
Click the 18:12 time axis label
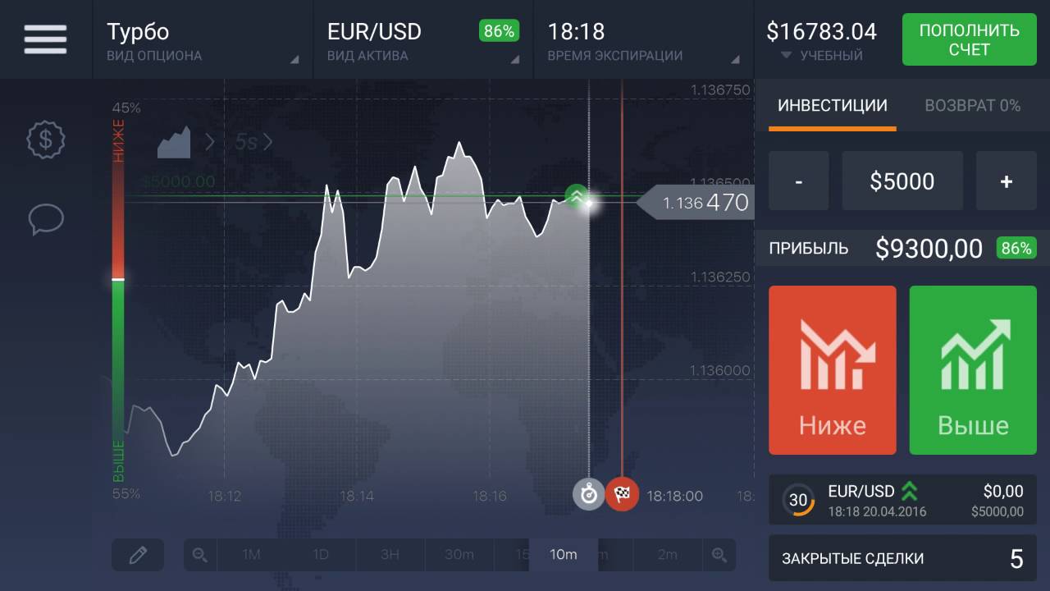[224, 496]
